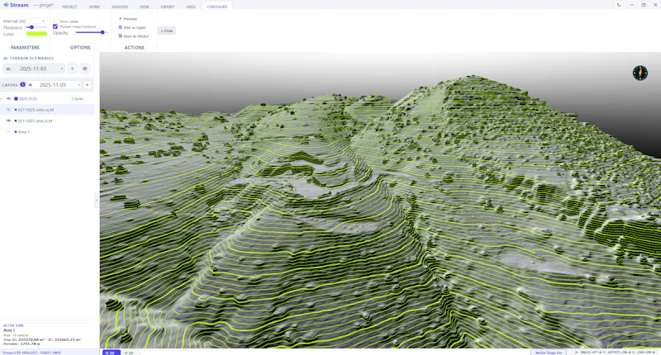661x355 pixels.
Task: Click the Project CRS status link
Action: point(32,353)
